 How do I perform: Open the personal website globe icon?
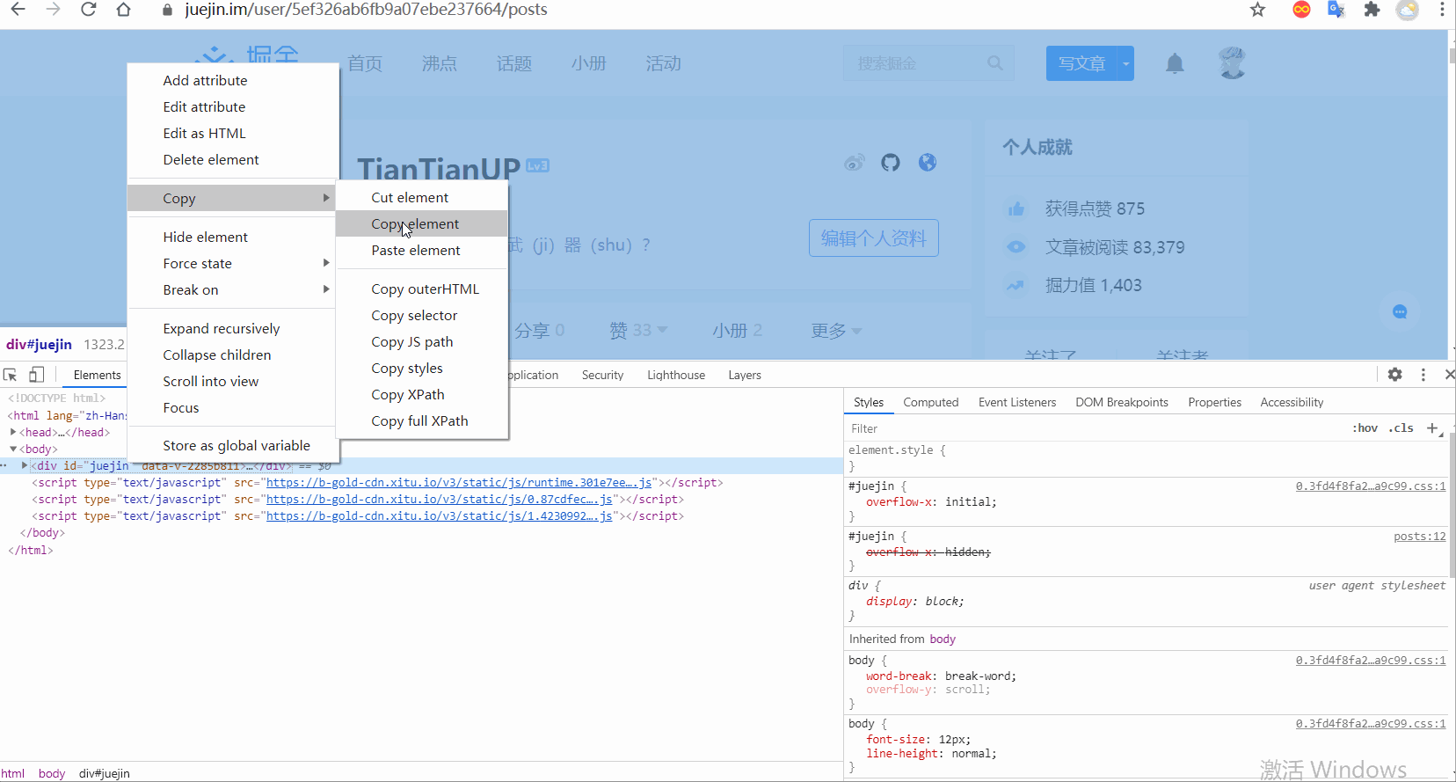(x=928, y=163)
